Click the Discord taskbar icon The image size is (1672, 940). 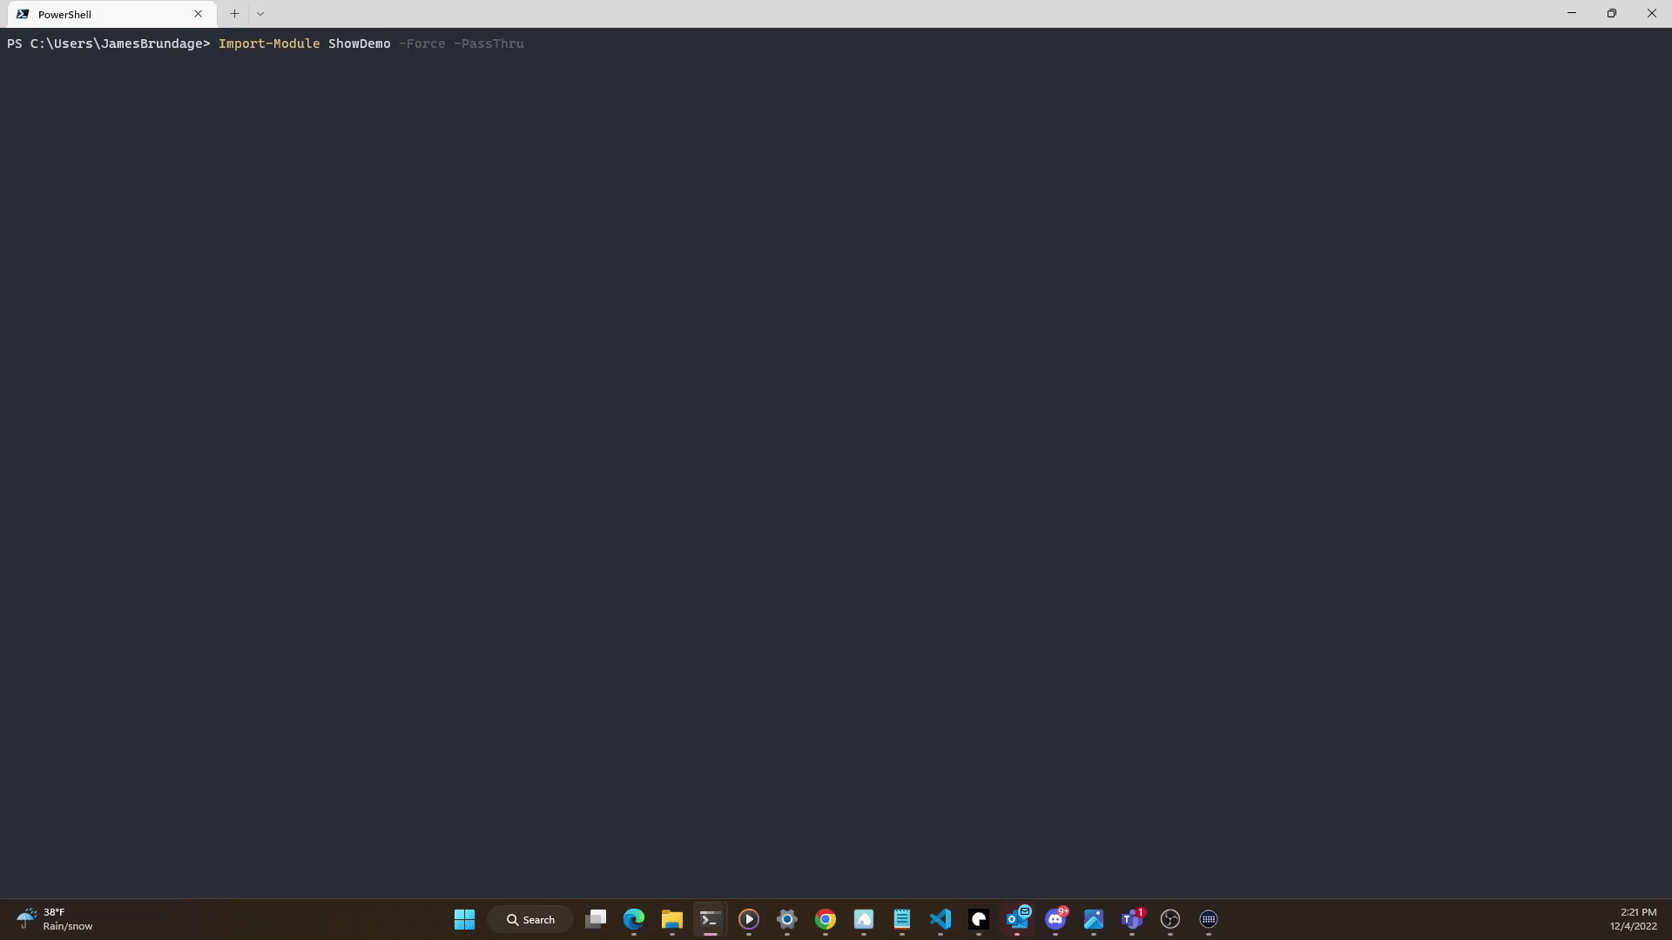click(x=1055, y=918)
